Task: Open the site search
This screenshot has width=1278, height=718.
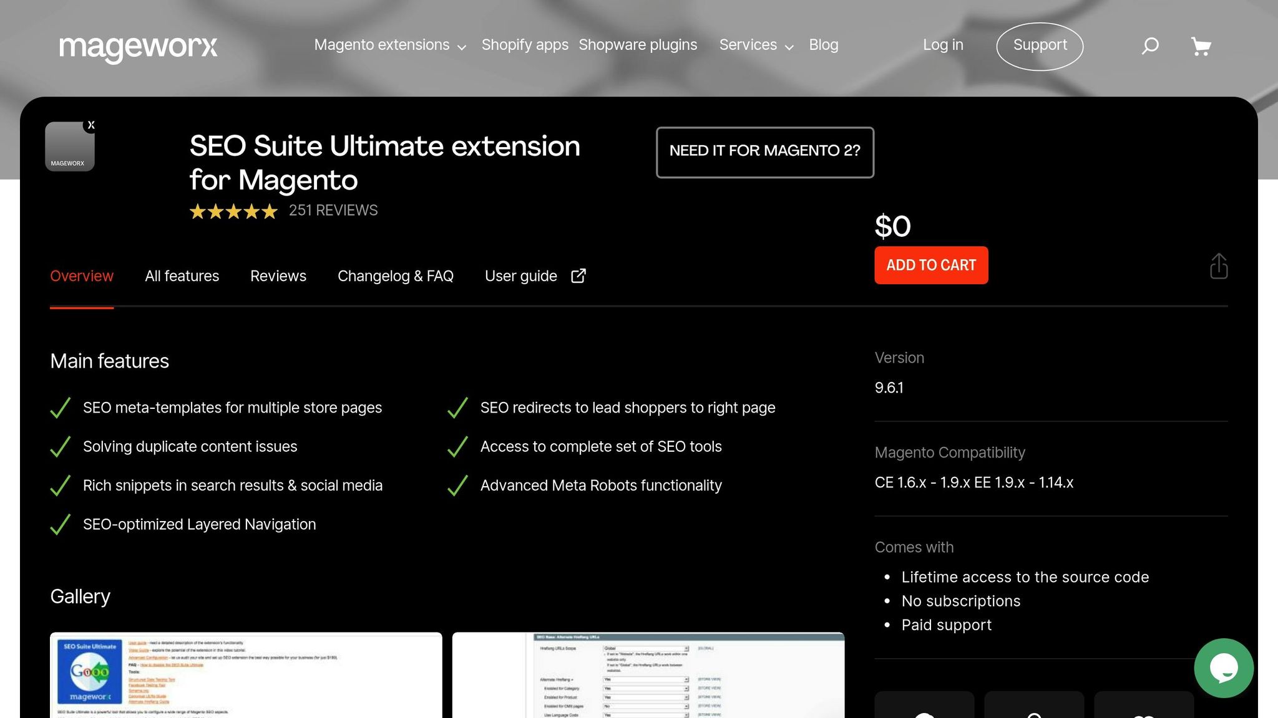Action: point(1149,45)
